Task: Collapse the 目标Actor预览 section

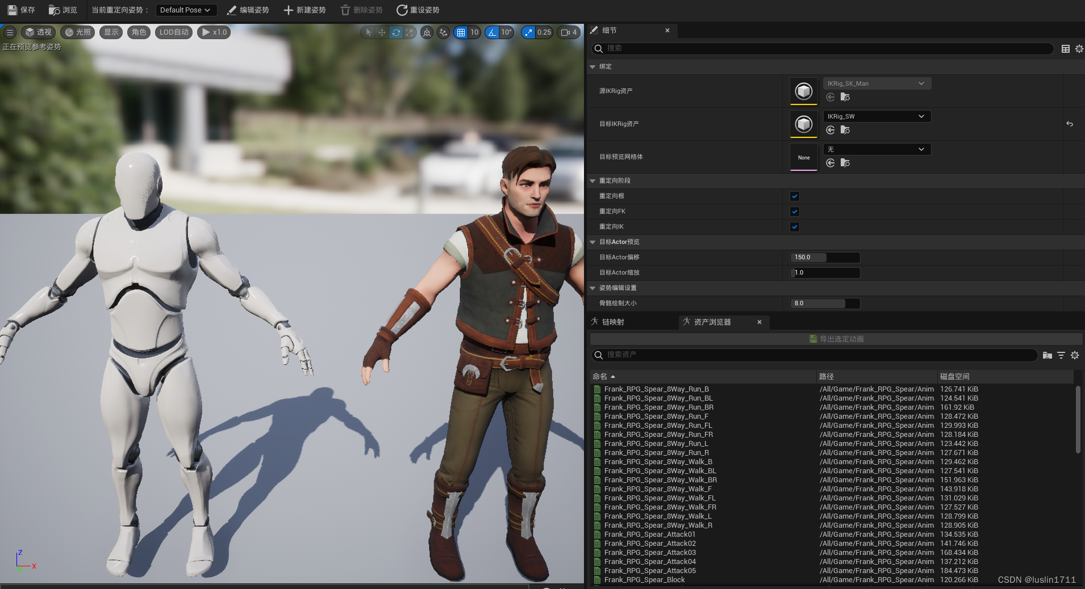Action: 592,242
